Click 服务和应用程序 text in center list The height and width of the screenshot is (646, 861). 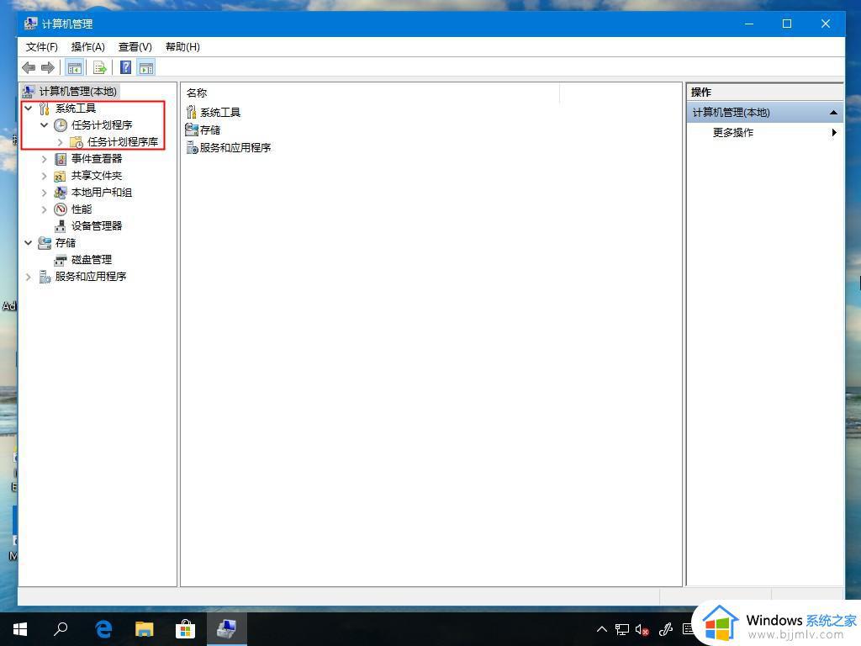tap(235, 148)
